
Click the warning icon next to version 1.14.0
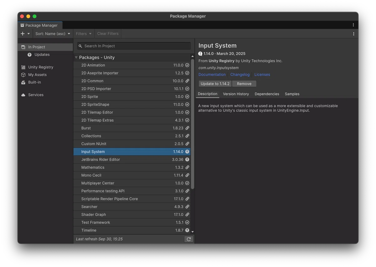(200, 54)
